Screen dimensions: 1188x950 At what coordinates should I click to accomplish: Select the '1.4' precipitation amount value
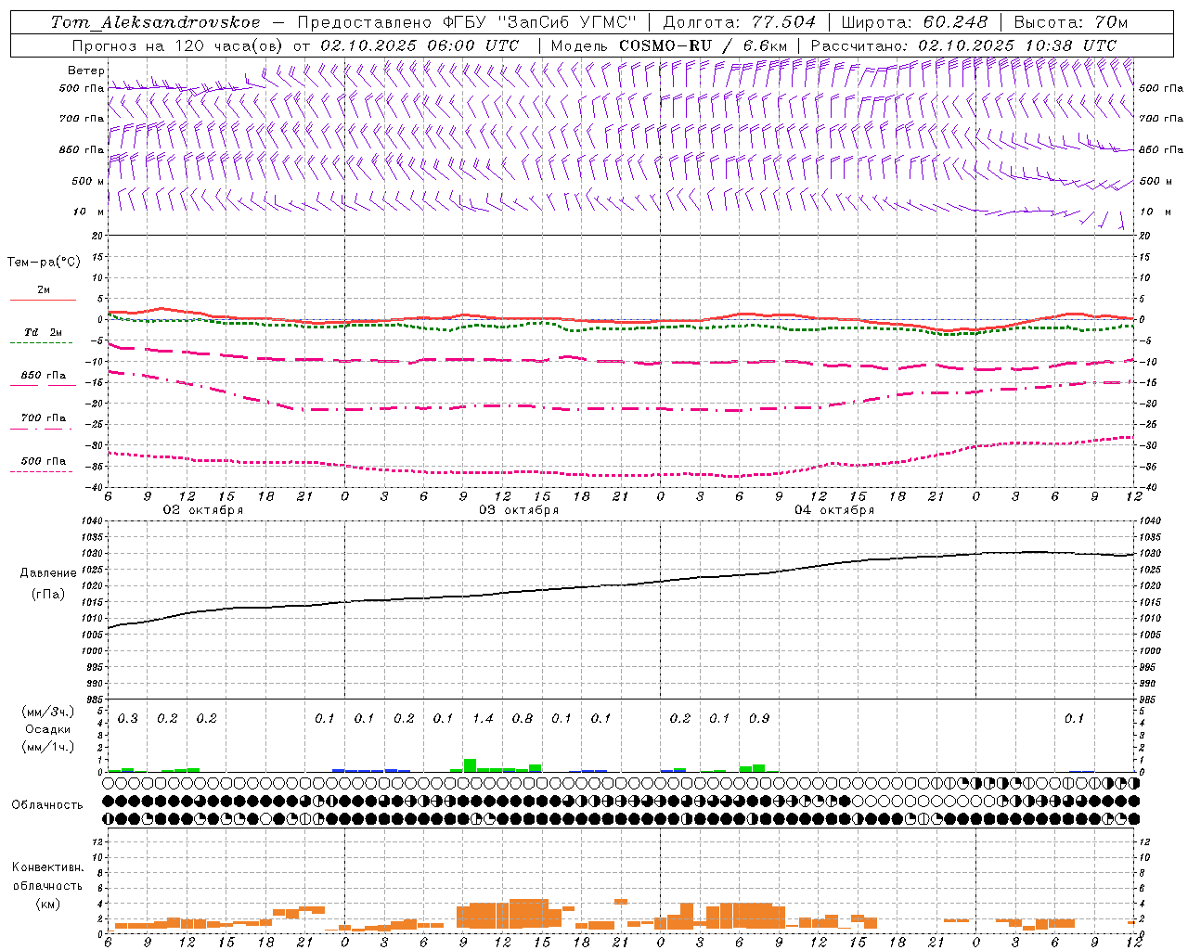tap(483, 719)
